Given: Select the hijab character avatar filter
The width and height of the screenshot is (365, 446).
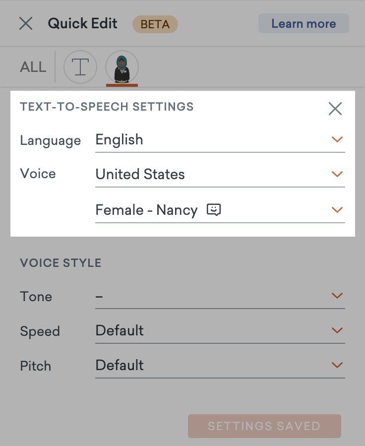Looking at the screenshot, I should tap(122, 67).
